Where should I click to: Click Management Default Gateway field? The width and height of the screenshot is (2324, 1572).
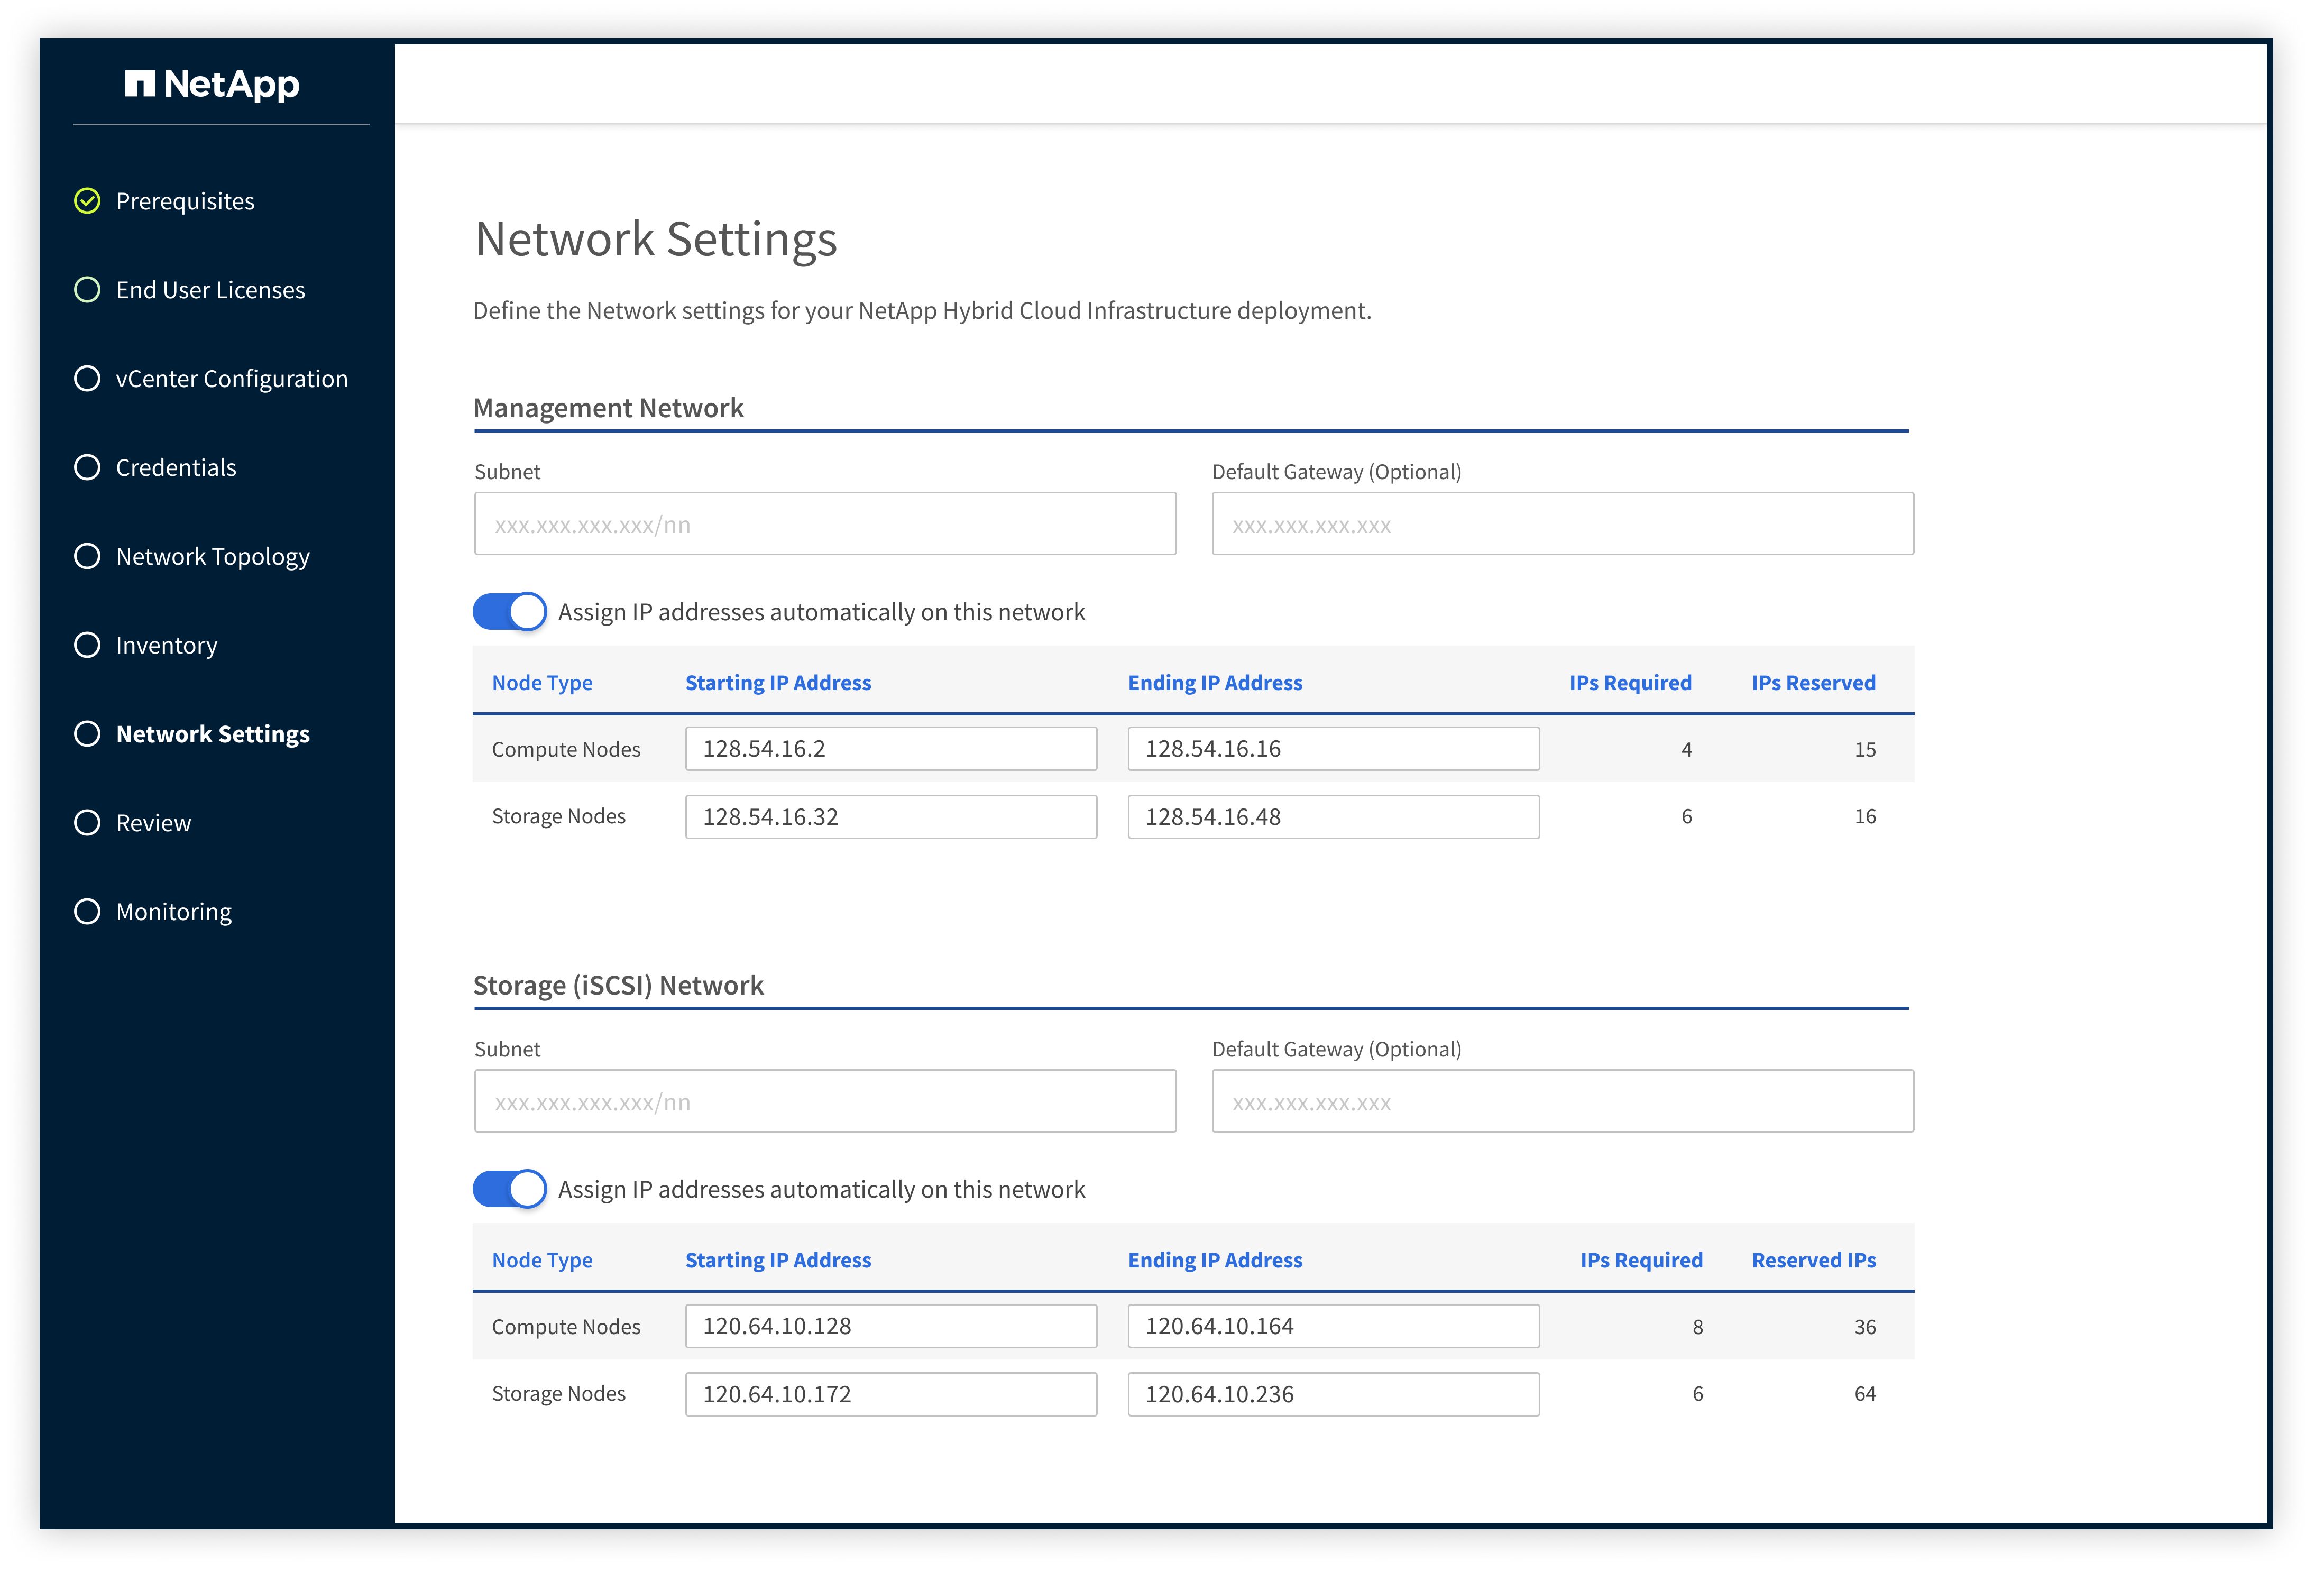pos(1562,524)
